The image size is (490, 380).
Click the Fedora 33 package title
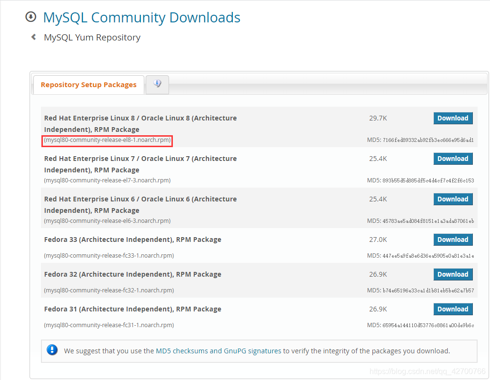(x=132, y=240)
